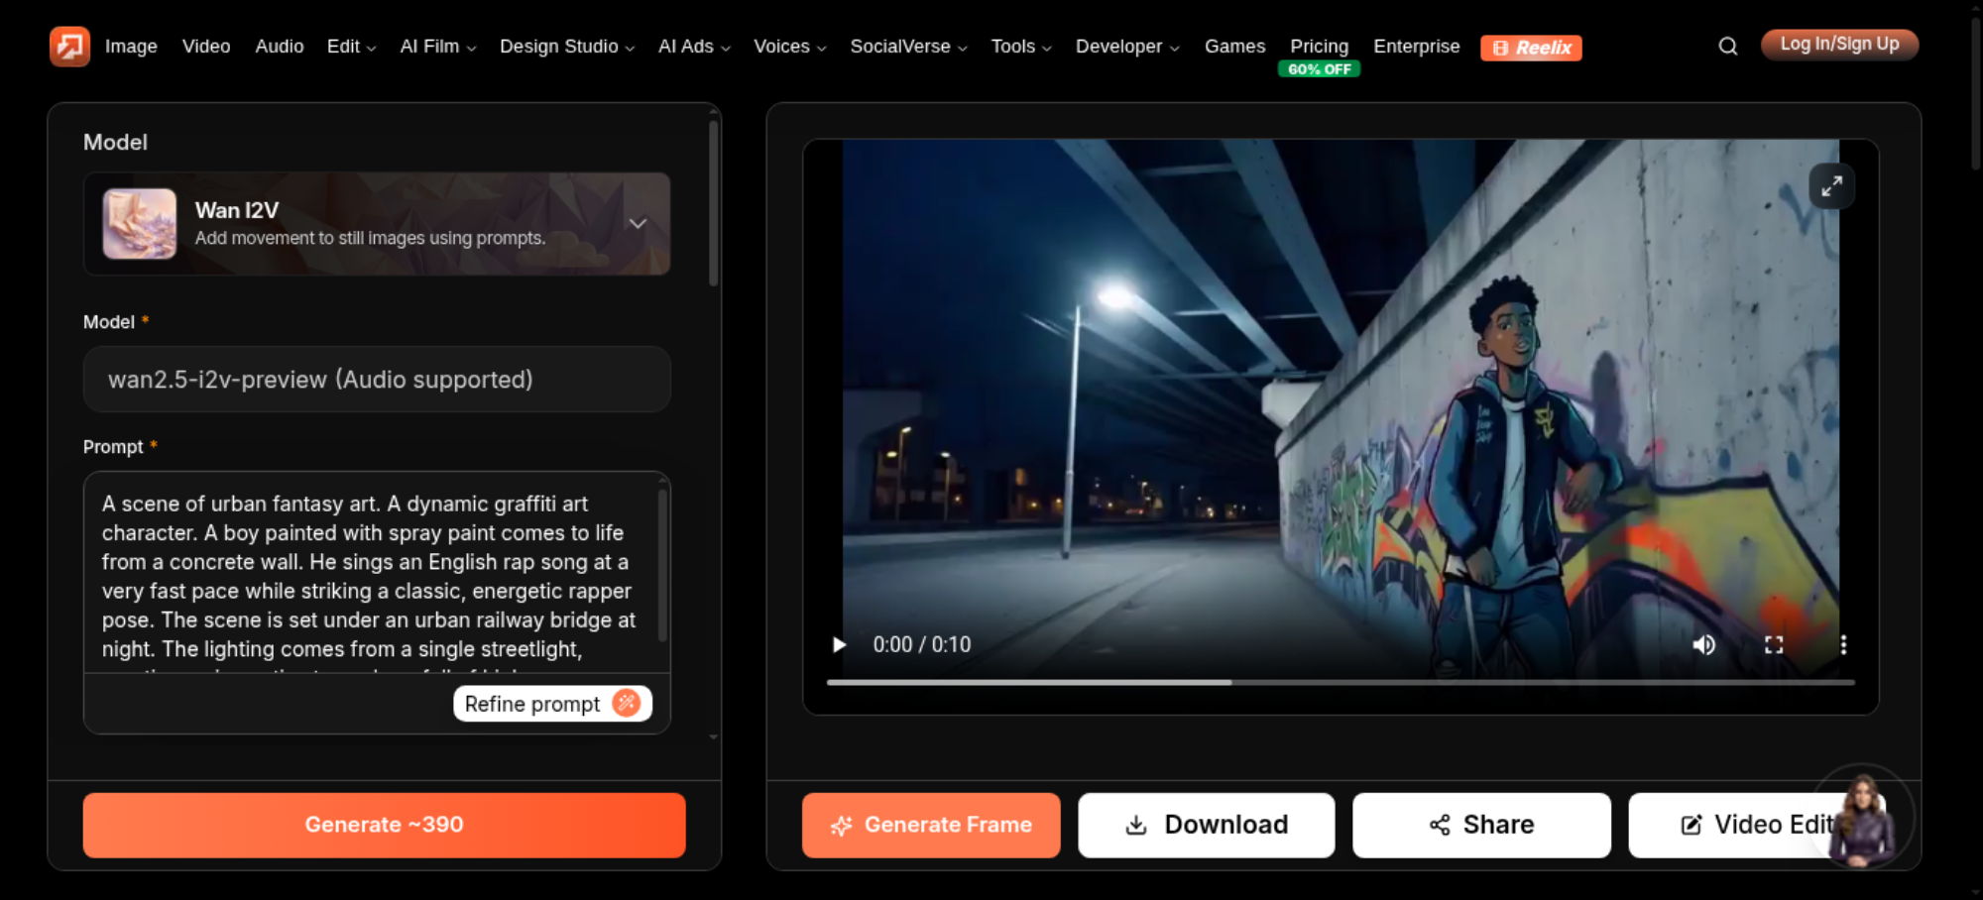Open the assistant avatar chat bubble
The image size is (1983, 900).
(x=1863, y=819)
